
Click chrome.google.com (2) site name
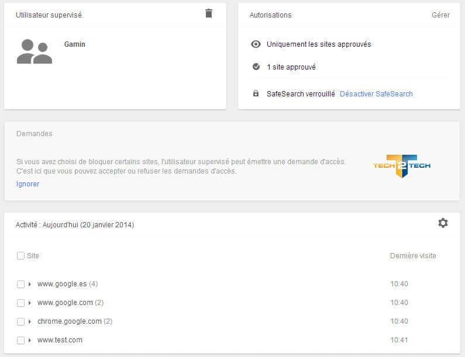tap(75, 321)
